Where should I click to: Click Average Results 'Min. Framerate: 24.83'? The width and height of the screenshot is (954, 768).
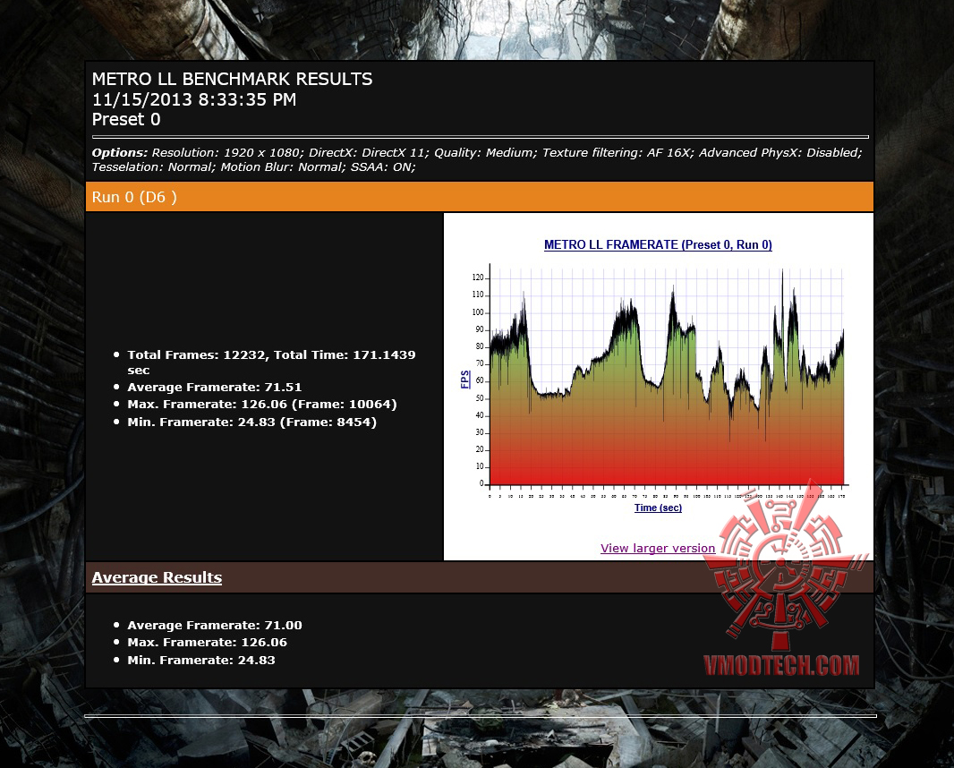tap(200, 660)
